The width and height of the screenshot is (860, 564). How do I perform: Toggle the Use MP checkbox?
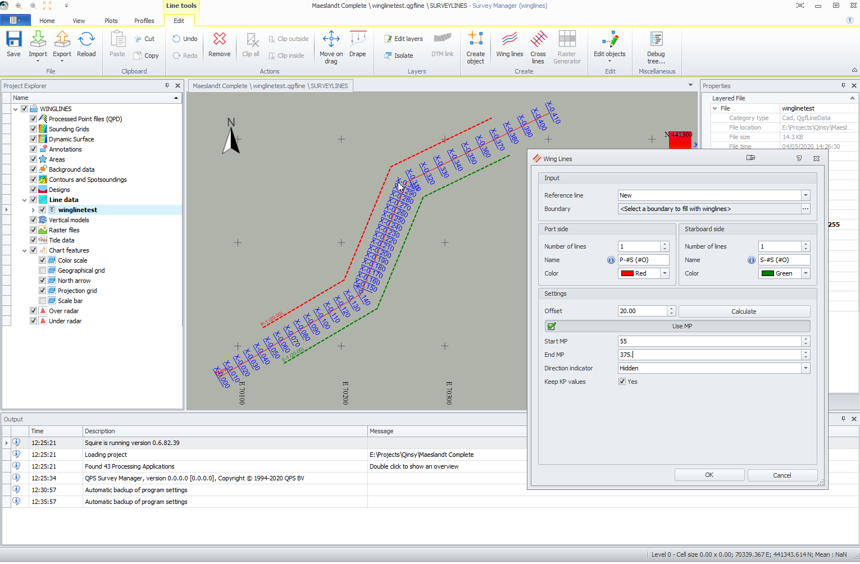[x=552, y=326]
